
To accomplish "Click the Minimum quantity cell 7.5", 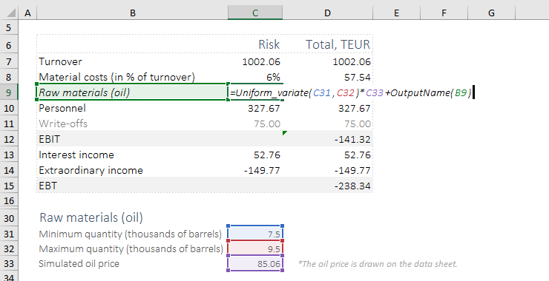I will click(x=255, y=234).
